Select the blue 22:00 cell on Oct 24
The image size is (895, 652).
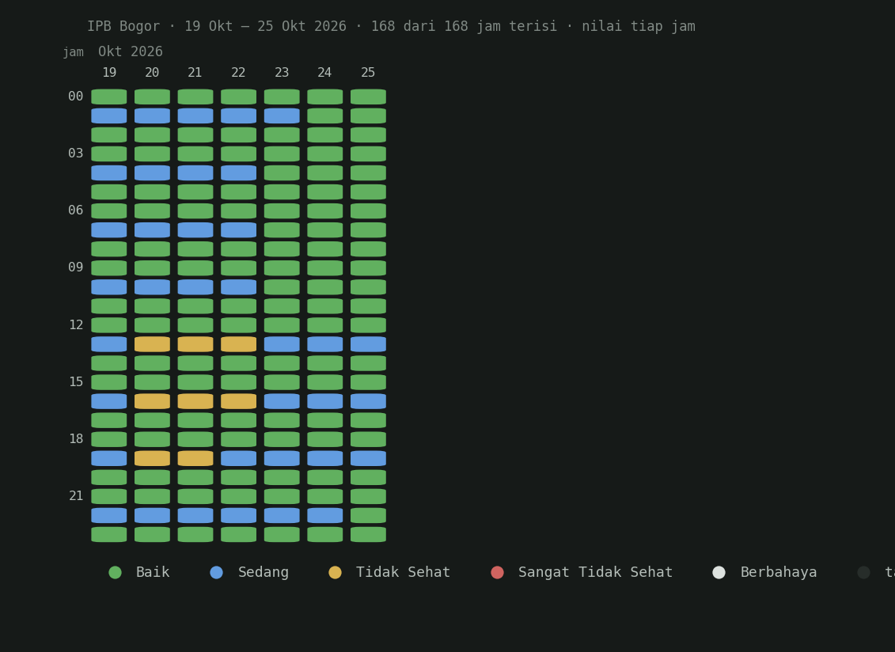[324, 516]
